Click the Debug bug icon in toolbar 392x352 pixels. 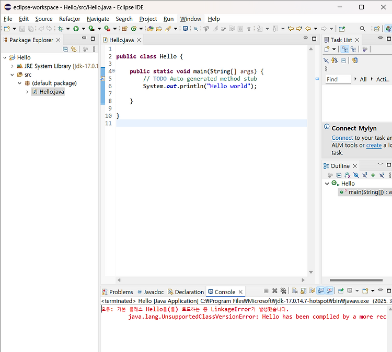(x=60, y=29)
